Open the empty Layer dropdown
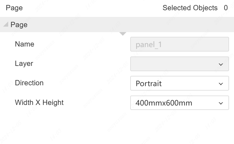 (x=179, y=64)
